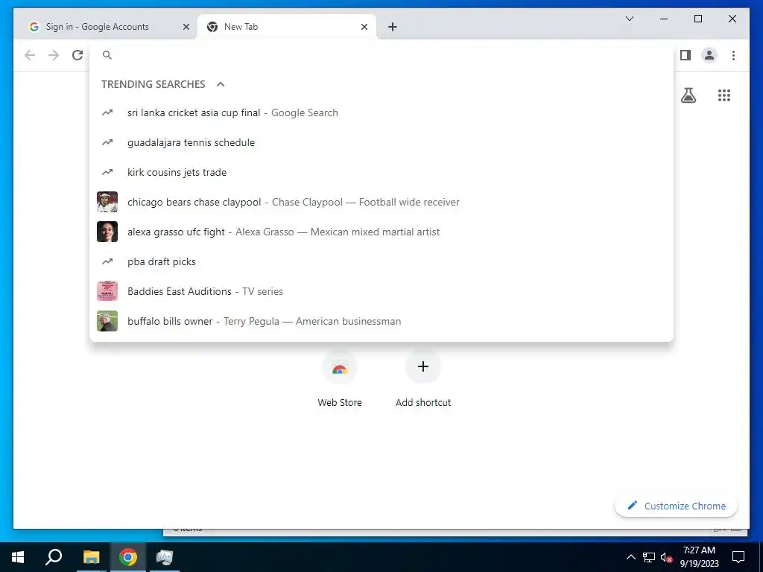Click trending arrow beside kirk cousins jets trade
763x572 pixels.
click(107, 172)
